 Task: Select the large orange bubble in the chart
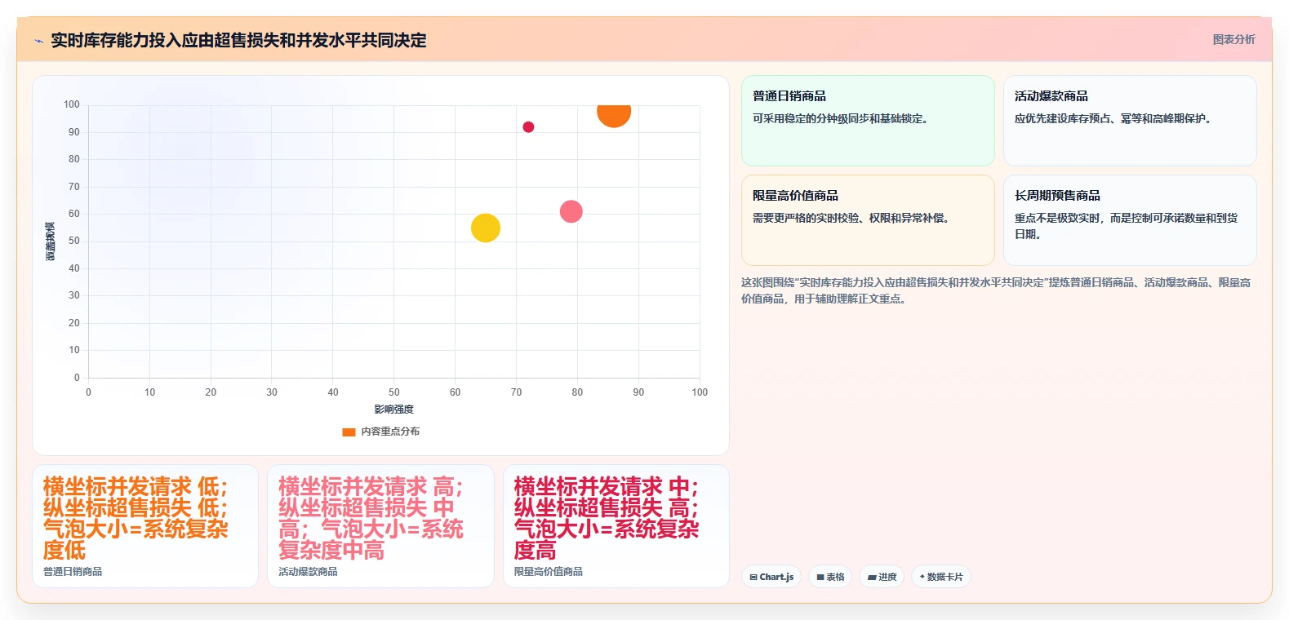614,112
